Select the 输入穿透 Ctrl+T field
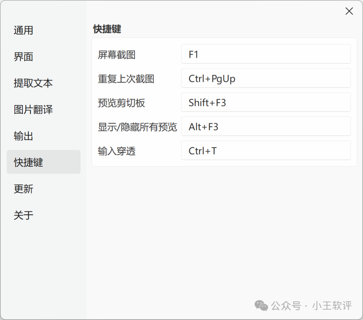 coord(266,151)
